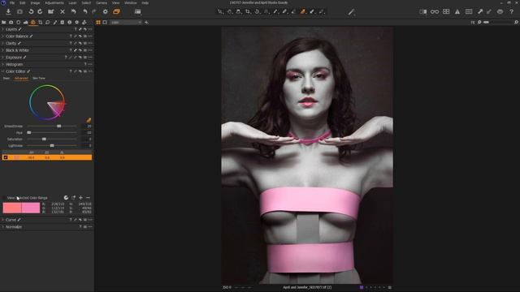
Task: Open the active Color tool tab icon
Action: tap(32, 22)
